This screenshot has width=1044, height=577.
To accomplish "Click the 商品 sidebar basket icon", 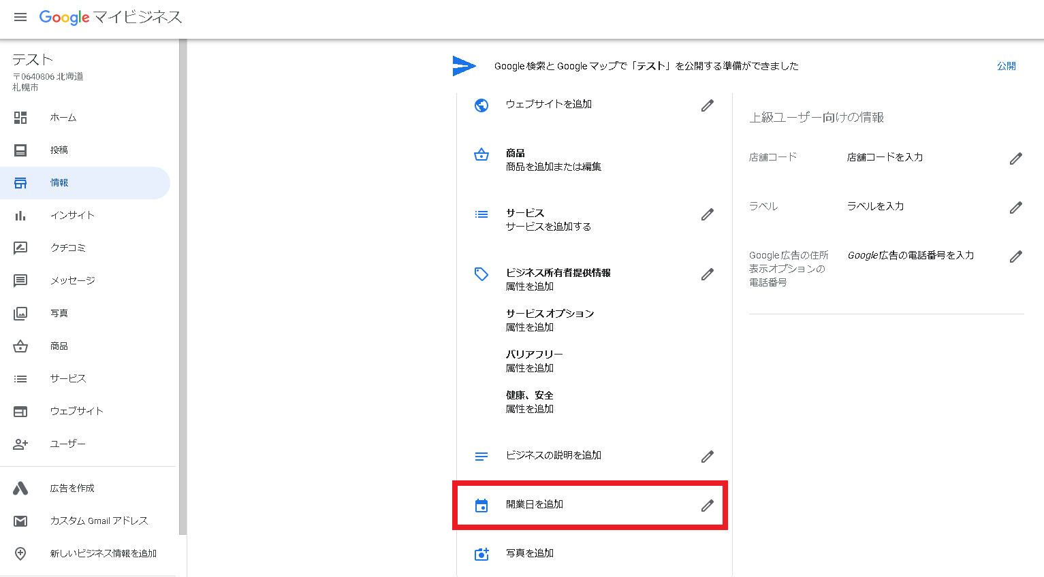I will [x=20, y=346].
